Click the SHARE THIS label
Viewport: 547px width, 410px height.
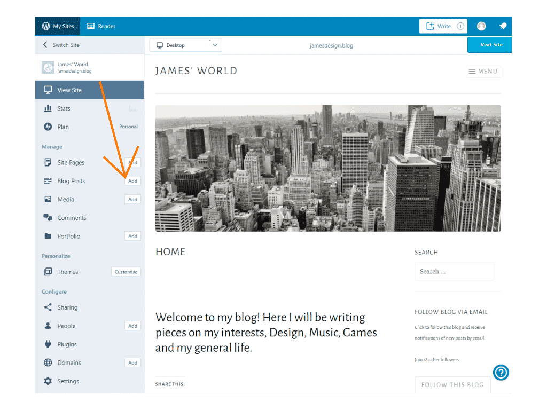coord(170,384)
